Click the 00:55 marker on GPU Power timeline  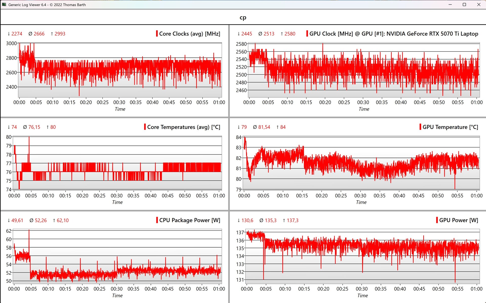(x=457, y=289)
